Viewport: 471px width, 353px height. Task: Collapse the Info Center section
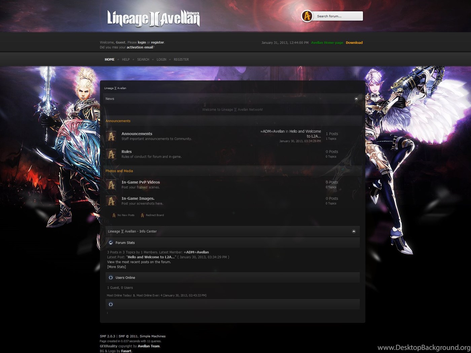click(354, 231)
